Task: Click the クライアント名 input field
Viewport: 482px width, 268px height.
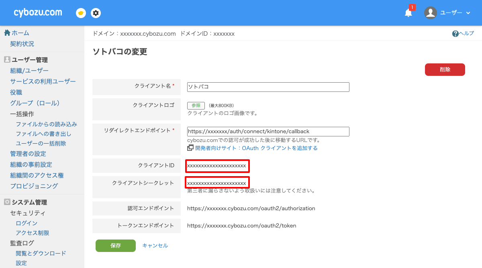Action: click(268, 87)
